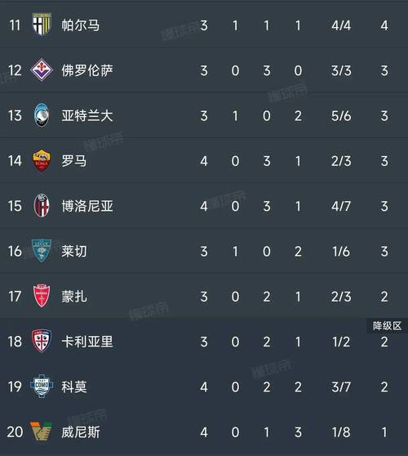Tap the red Monza crest

pos(42,296)
